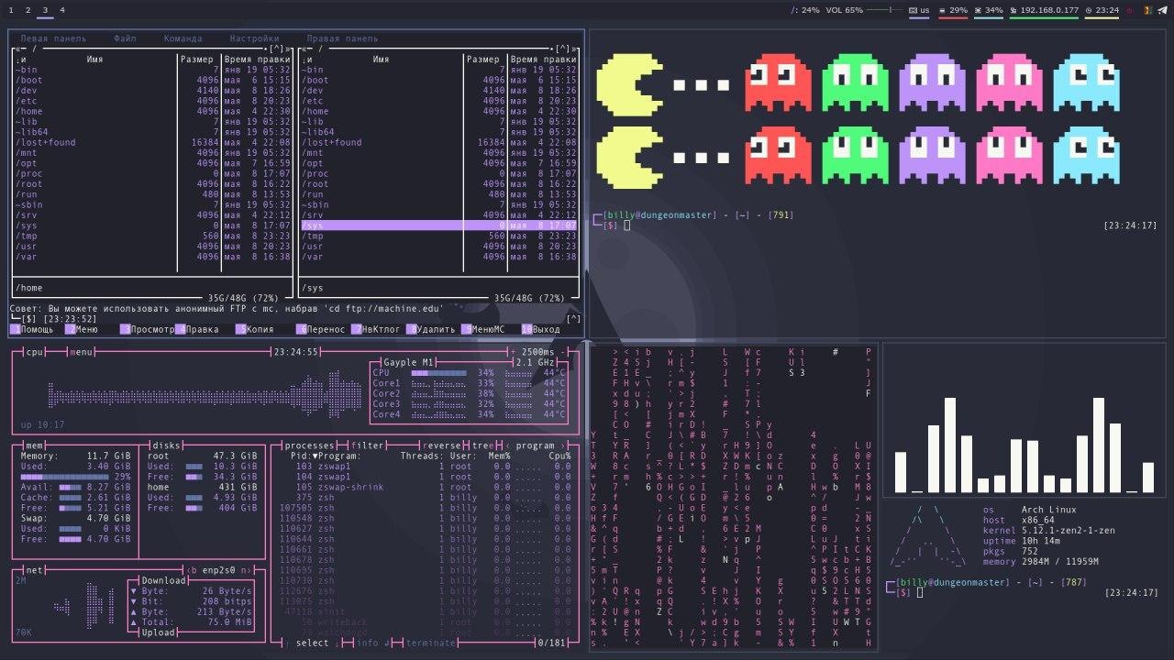The width and height of the screenshot is (1174, 660).
Task: Select /boot in the left mc panel
Action: coord(153,80)
